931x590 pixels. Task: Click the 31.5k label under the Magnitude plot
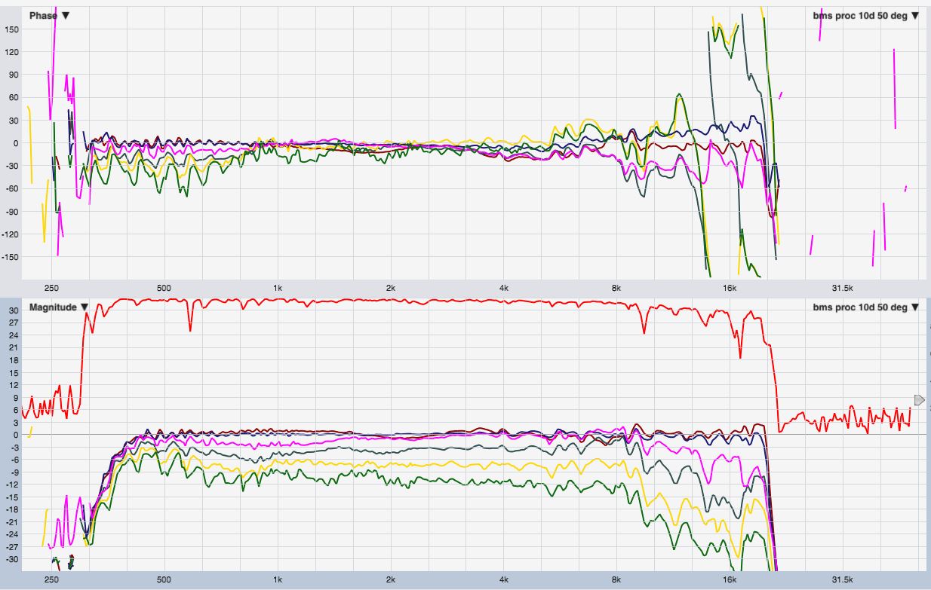pos(842,580)
